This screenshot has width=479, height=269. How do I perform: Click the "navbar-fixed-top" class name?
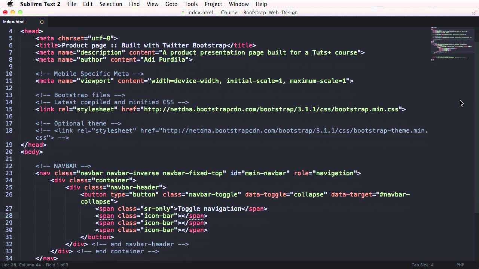point(193,173)
